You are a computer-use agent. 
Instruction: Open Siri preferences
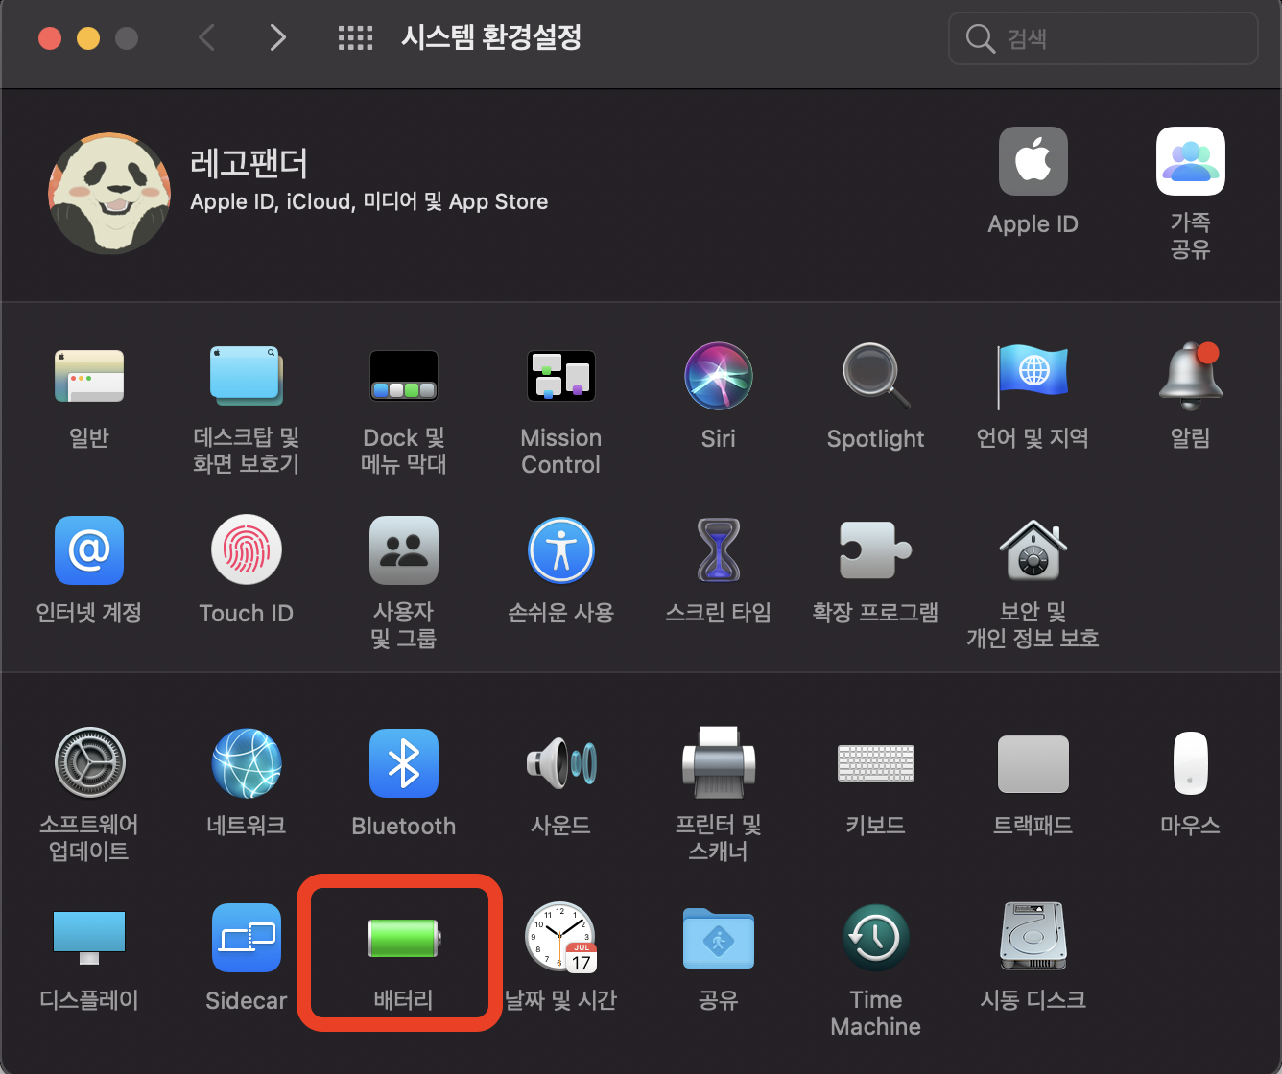719,376
